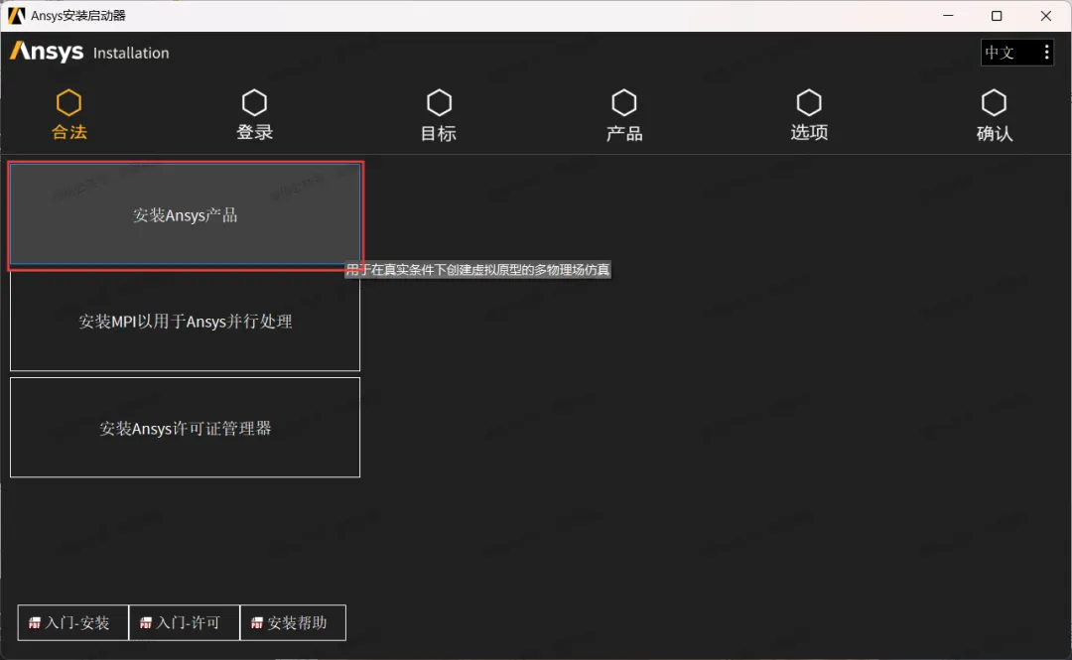Maximize the Ansys installer window
Screen dimensions: 1072x660
point(997,15)
